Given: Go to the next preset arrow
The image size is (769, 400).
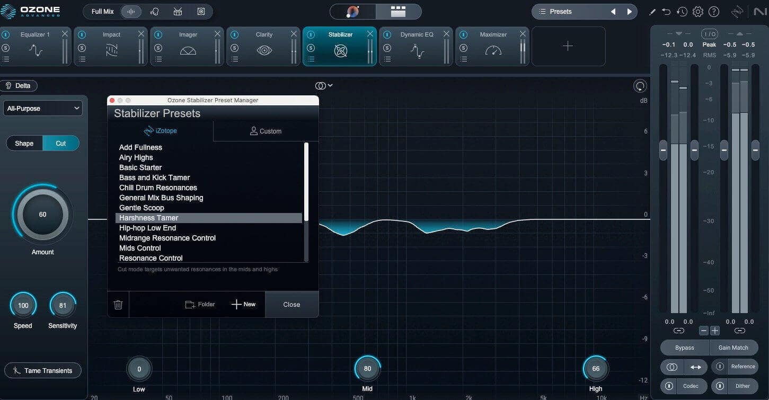Looking at the screenshot, I should pyautogui.click(x=629, y=12).
